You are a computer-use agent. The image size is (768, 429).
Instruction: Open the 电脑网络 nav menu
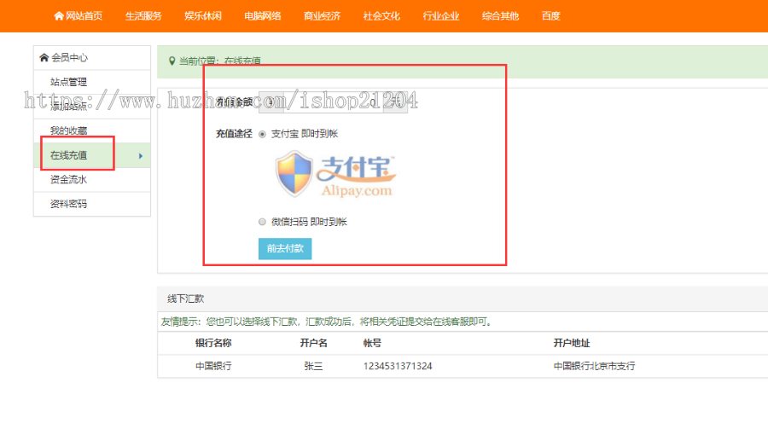[263, 16]
